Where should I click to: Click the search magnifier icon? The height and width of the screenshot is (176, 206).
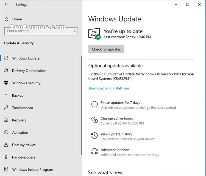pyautogui.click(x=74, y=31)
